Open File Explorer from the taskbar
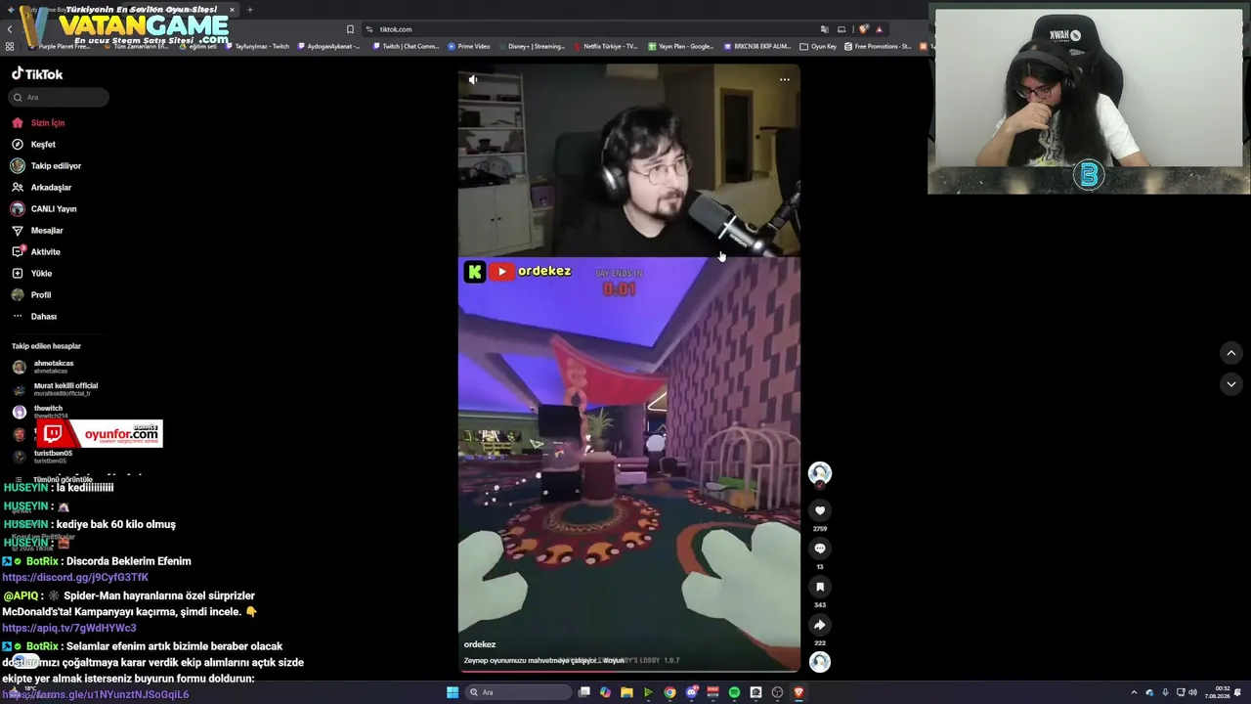1251x704 pixels. pos(626,692)
